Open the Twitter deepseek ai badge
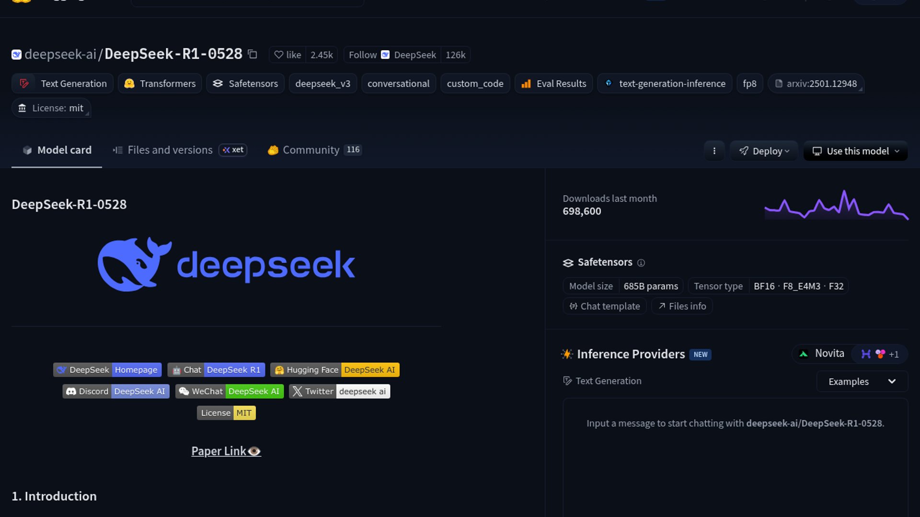Viewport: 920px width, 517px height. 339,392
